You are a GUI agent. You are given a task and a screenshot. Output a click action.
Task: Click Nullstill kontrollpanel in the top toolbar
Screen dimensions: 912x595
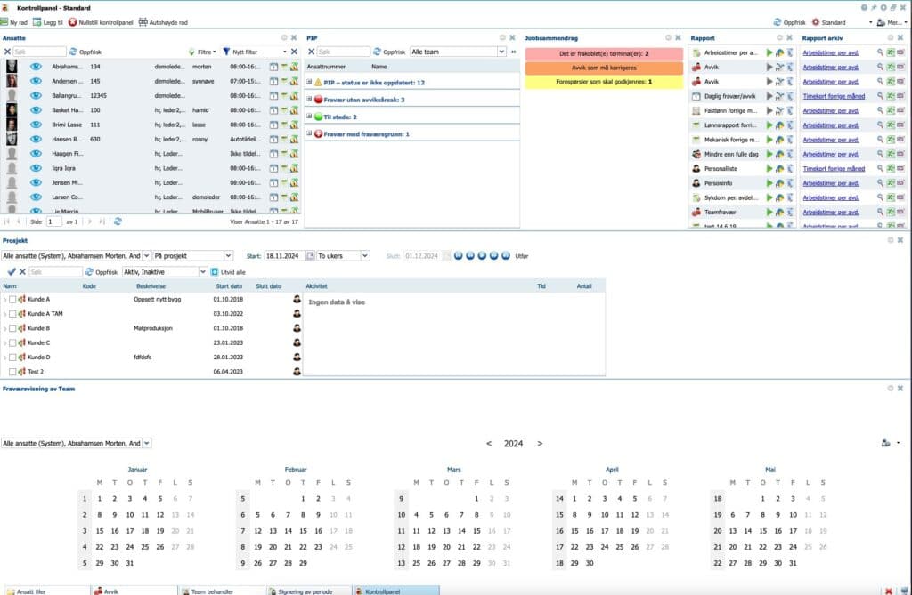(x=105, y=20)
